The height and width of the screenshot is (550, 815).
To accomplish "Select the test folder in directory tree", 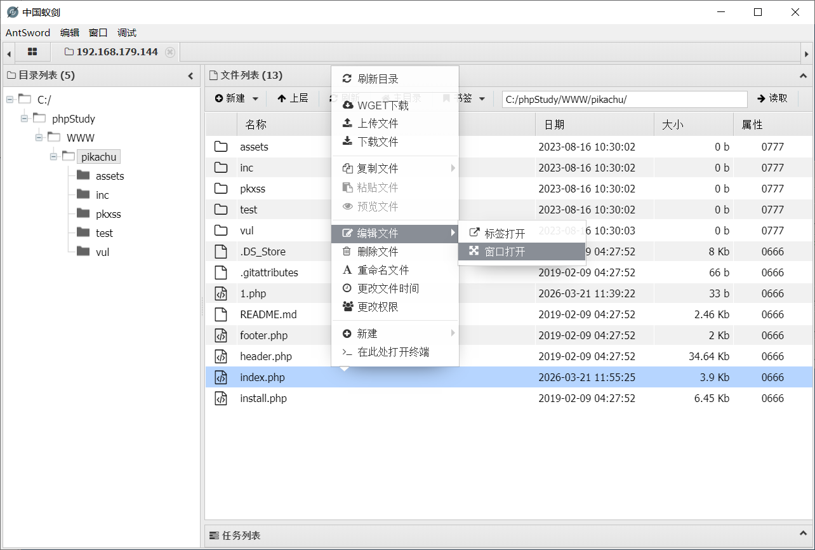I will click(104, 233).
